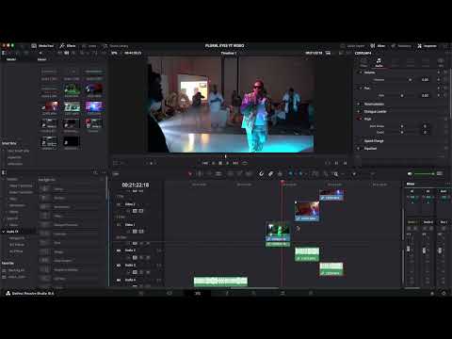Select Open FX in Toolbox tree

(x=12, y=218)
